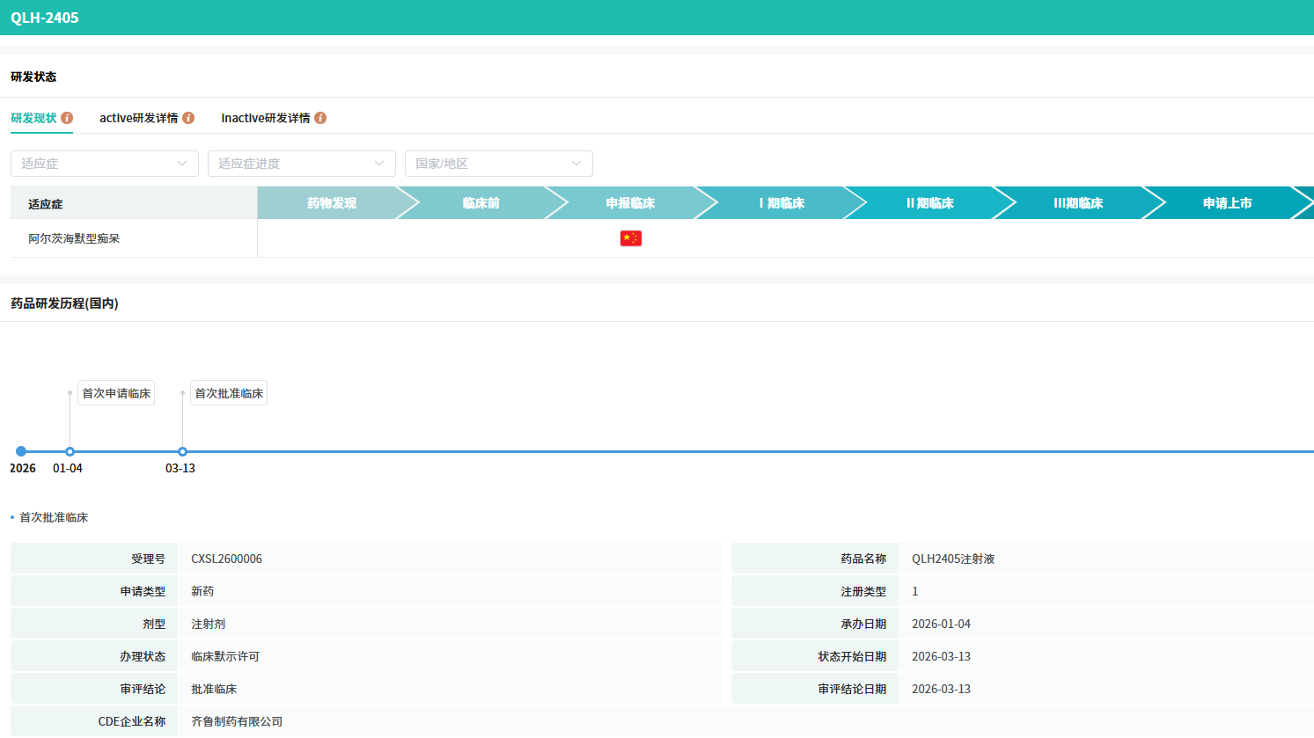
Task: Click the 阿尔茨海默型痴呆 indication row
Action: pyautogui.click(x=74, y=238)
